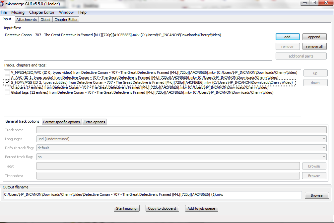Click the Start muxing button
This screenshot has width=334, height=223.
click(126, 208)
